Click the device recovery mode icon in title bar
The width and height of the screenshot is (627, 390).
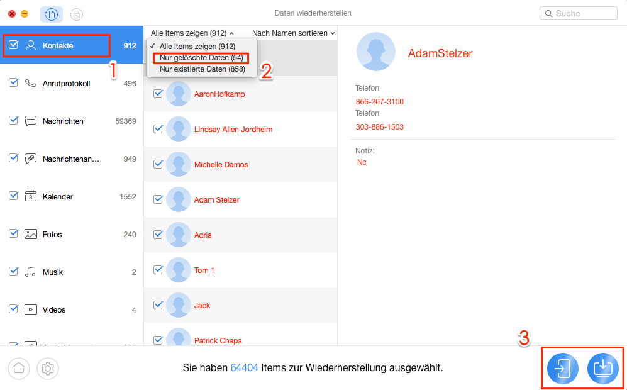(x=51, y=14)
